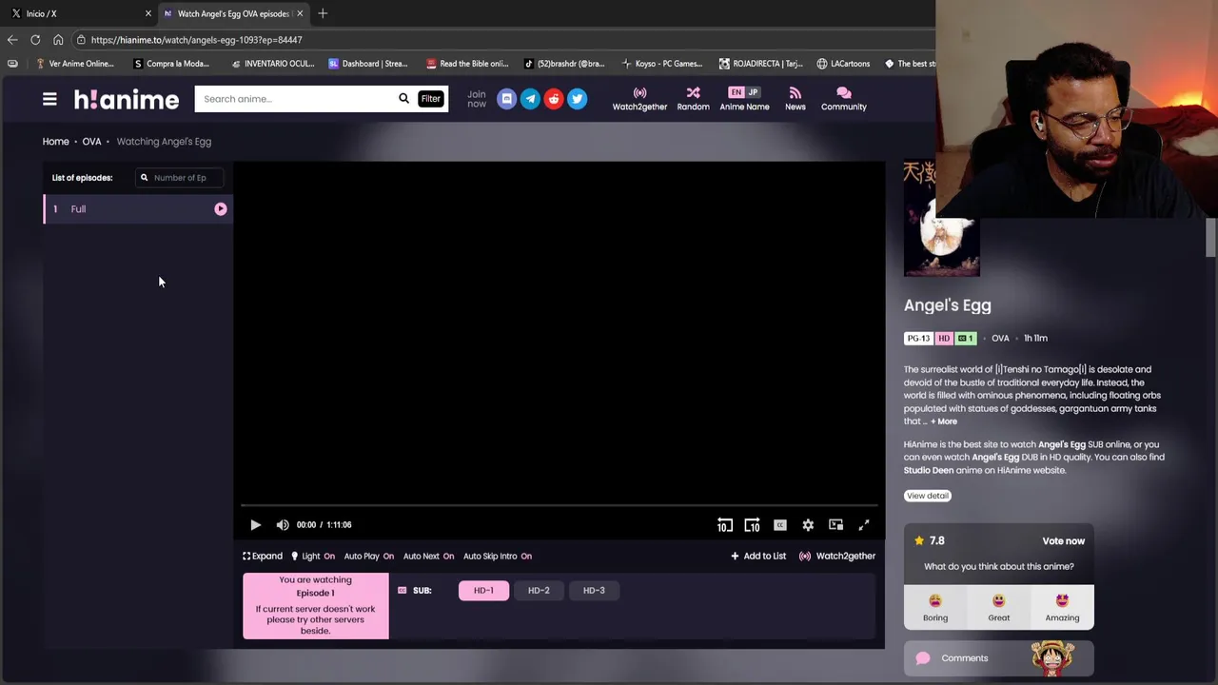Go to Home breadcrumb

55,142
